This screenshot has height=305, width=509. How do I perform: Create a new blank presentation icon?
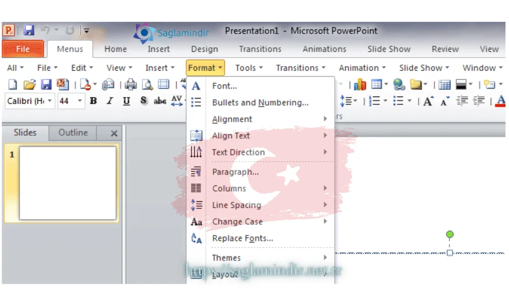12,85
